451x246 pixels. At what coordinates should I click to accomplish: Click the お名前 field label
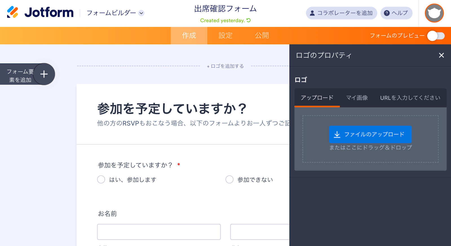pyautogui.click(x=107, y=214)
